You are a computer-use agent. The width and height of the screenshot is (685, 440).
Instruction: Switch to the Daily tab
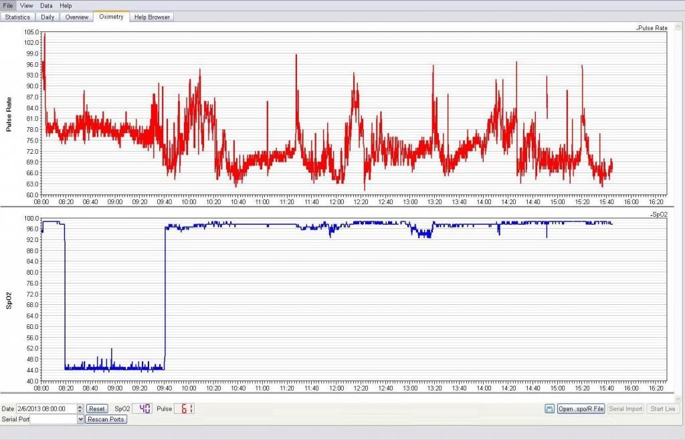(x=47, y=17)
